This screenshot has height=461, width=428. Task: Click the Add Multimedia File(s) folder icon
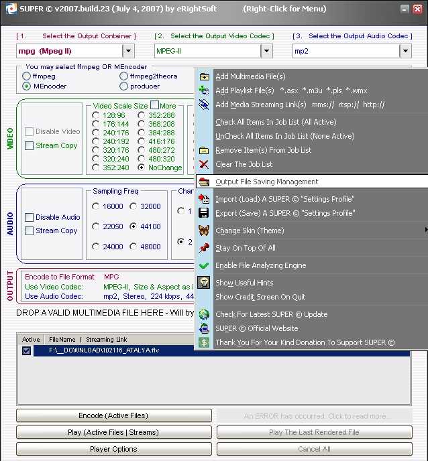205,76
